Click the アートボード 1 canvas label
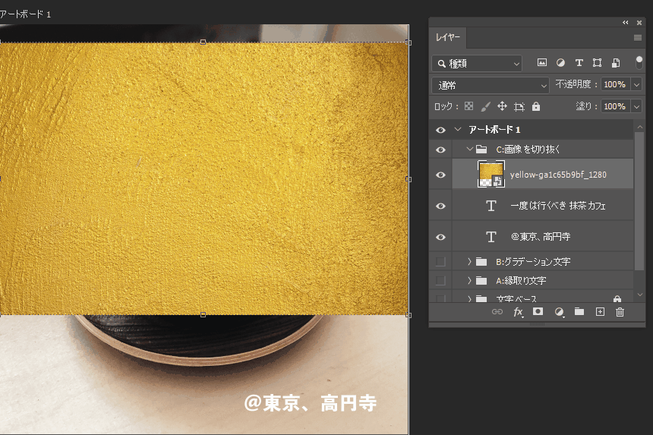Screen dimensions: 653x435 tap(25, 14)
